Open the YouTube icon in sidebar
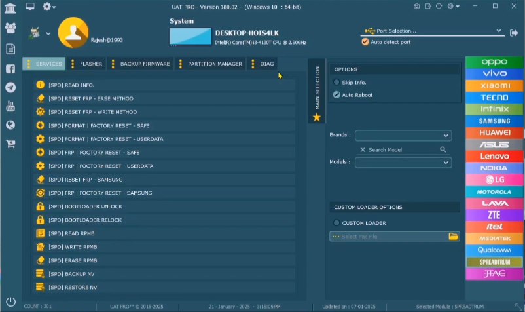525x312 pixels. click(10, 106)
